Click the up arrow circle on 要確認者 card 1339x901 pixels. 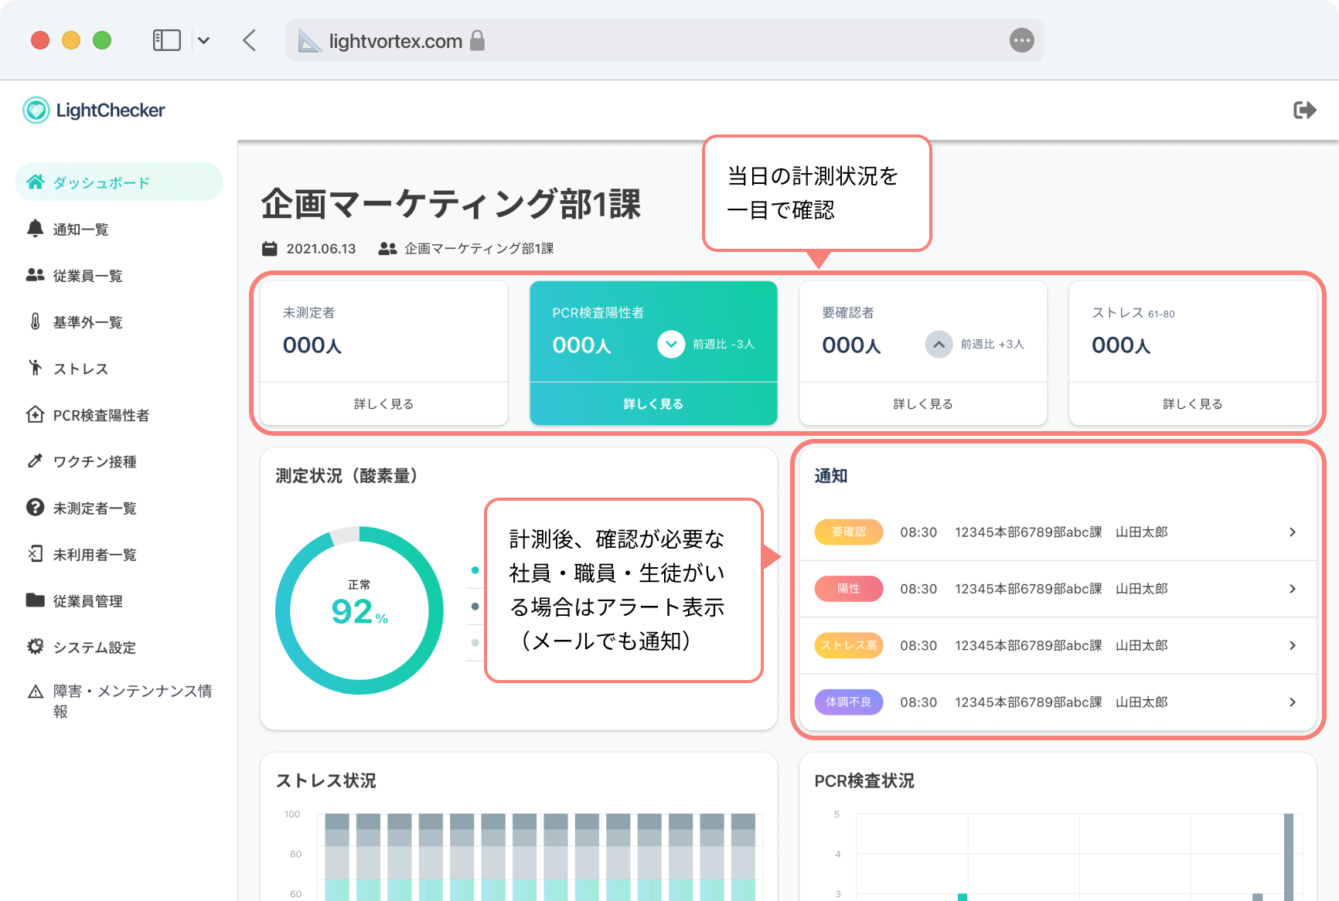tap(939, 345)
